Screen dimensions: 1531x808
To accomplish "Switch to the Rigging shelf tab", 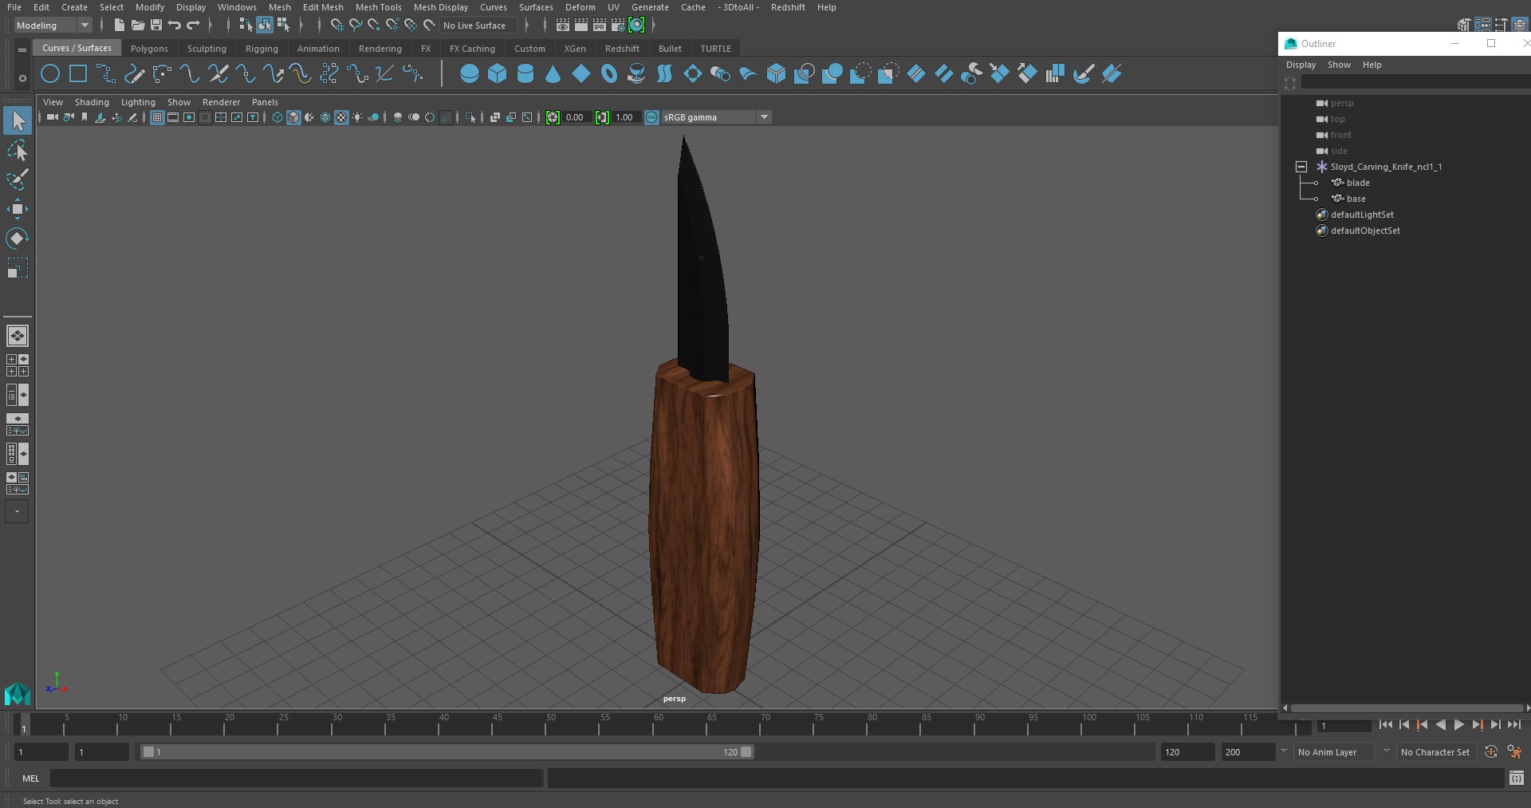I will [x=262, y=49].
